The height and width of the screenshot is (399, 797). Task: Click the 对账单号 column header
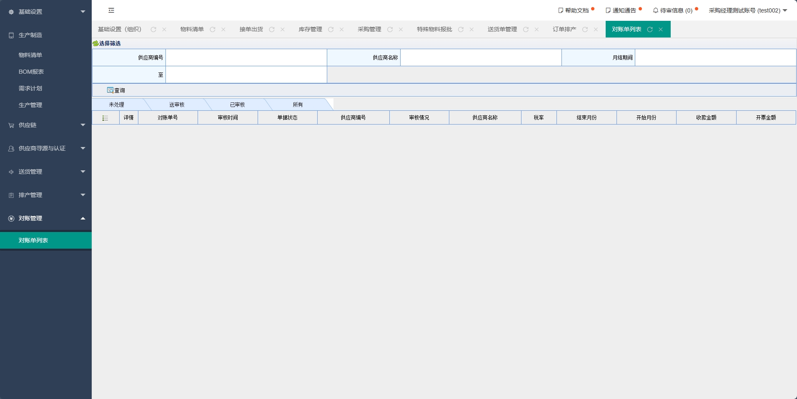point(168,117)
